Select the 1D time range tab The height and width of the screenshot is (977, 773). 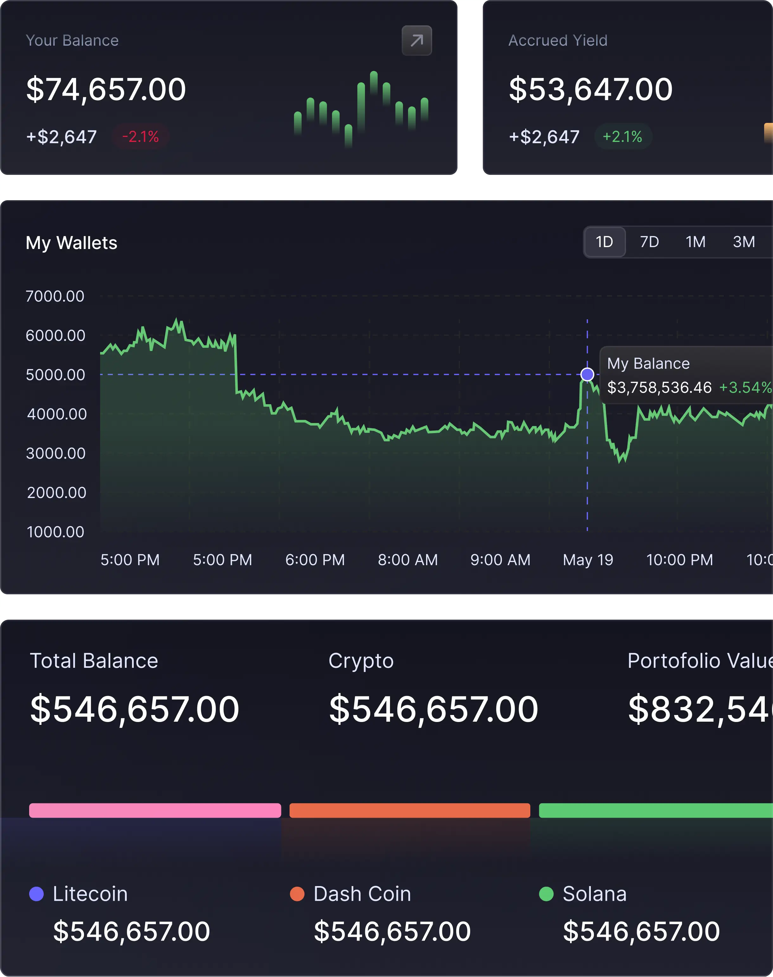tap(604, 242)
